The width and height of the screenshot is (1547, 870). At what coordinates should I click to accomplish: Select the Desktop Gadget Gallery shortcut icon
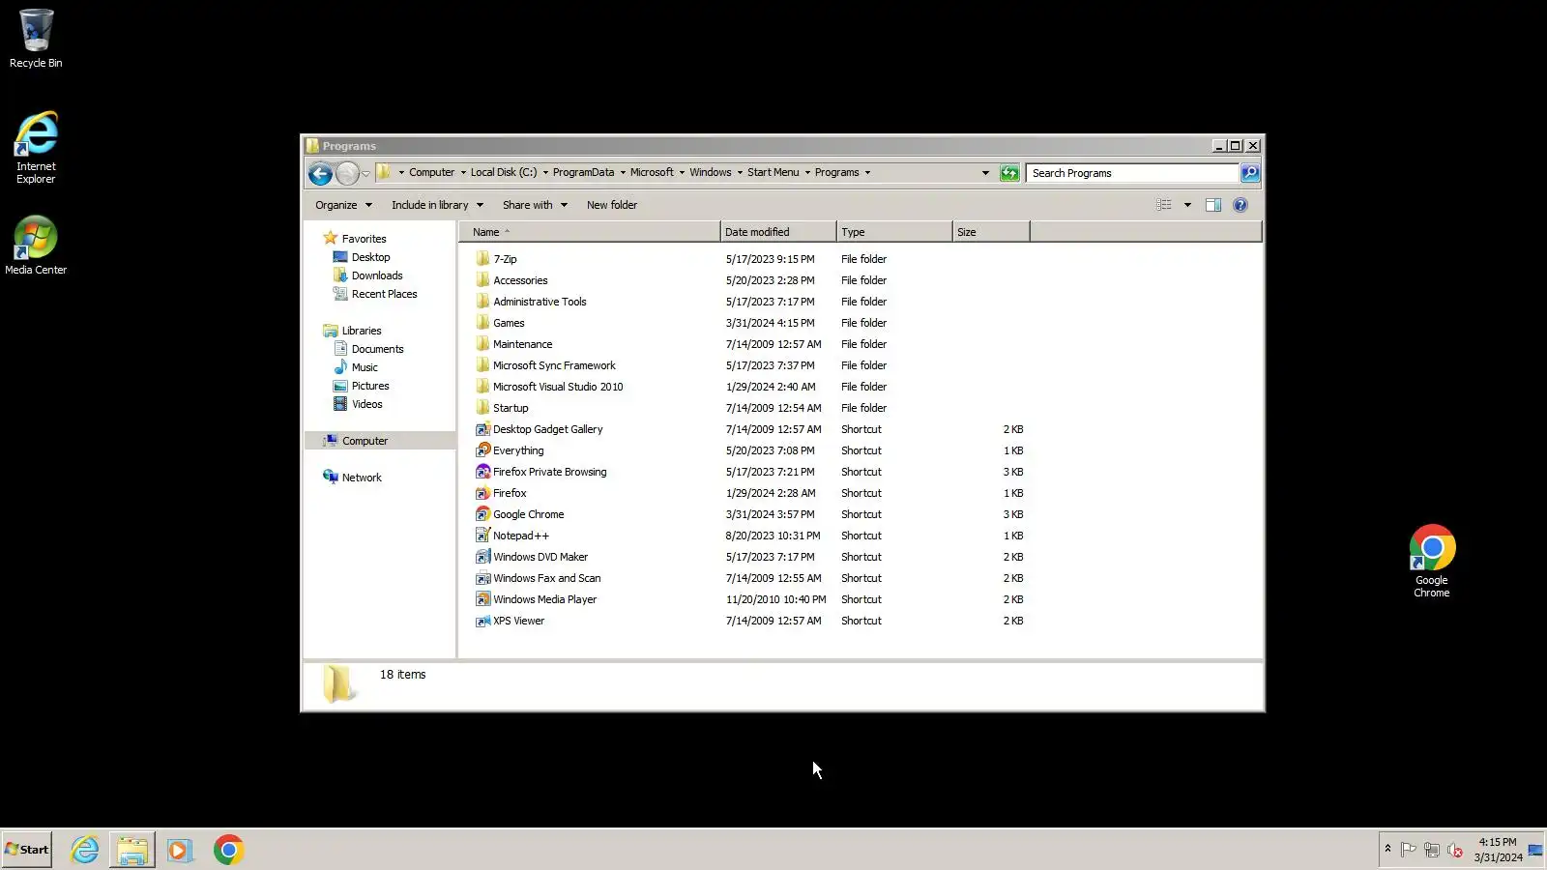pos(482,429)
